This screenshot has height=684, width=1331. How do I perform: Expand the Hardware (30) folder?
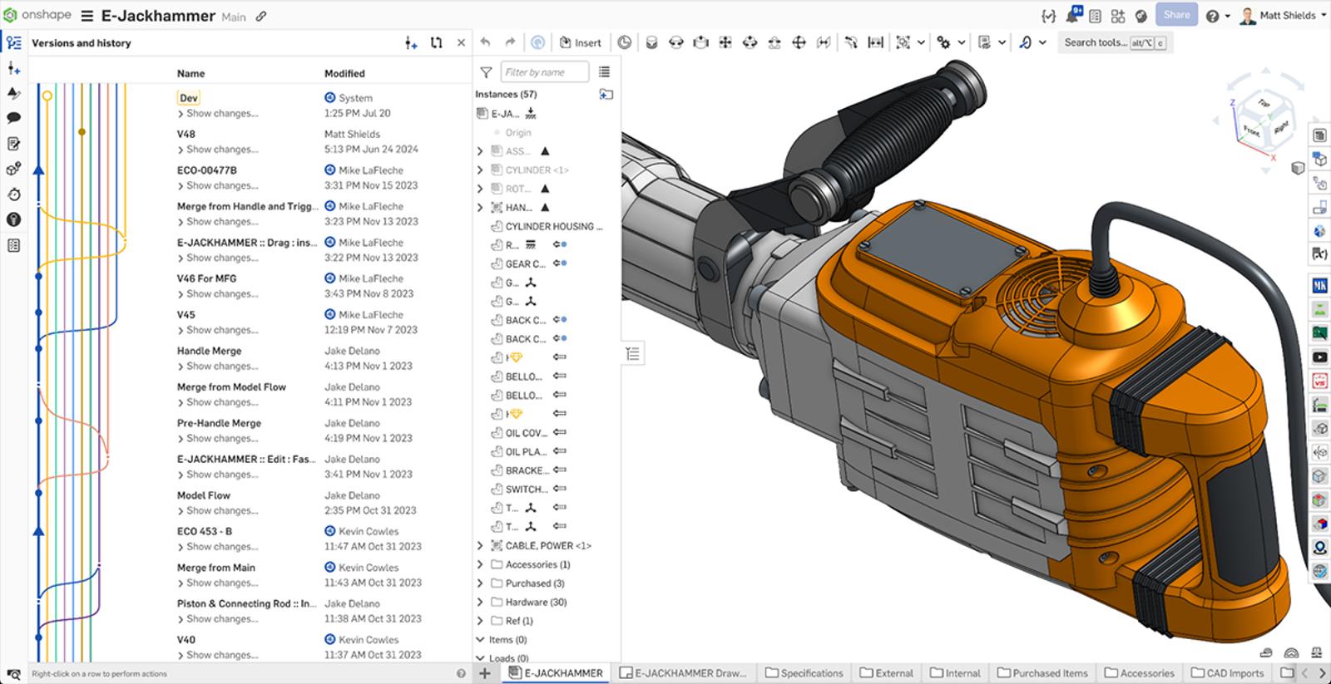point(480,603)
